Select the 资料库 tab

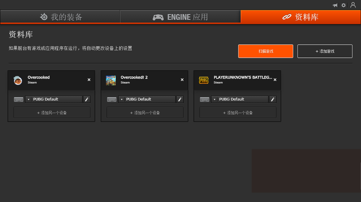coord(301,17)
